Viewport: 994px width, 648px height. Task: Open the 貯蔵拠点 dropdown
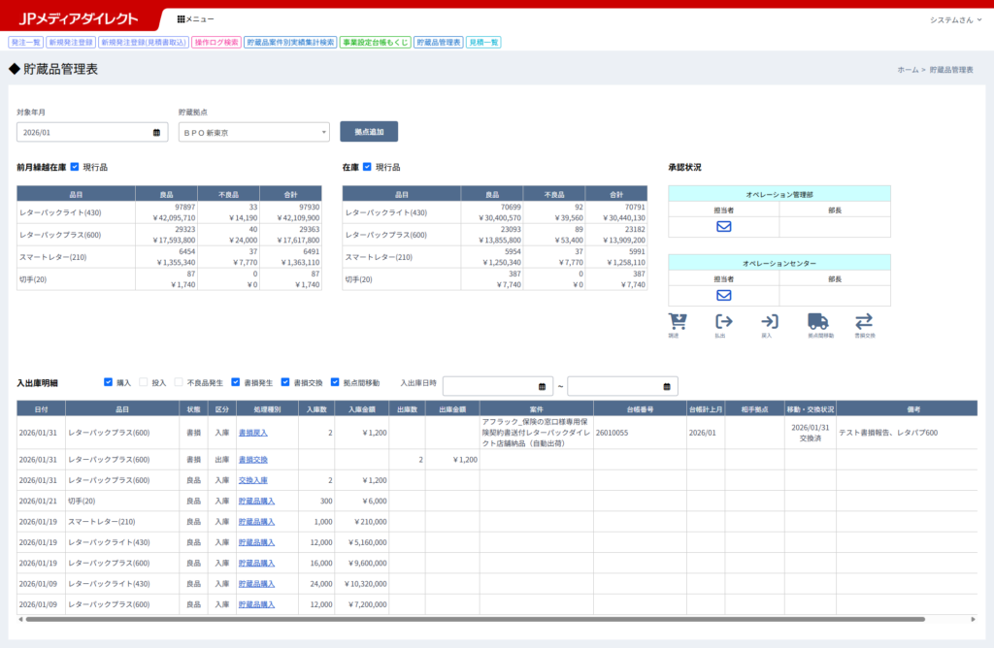(253, 132)
